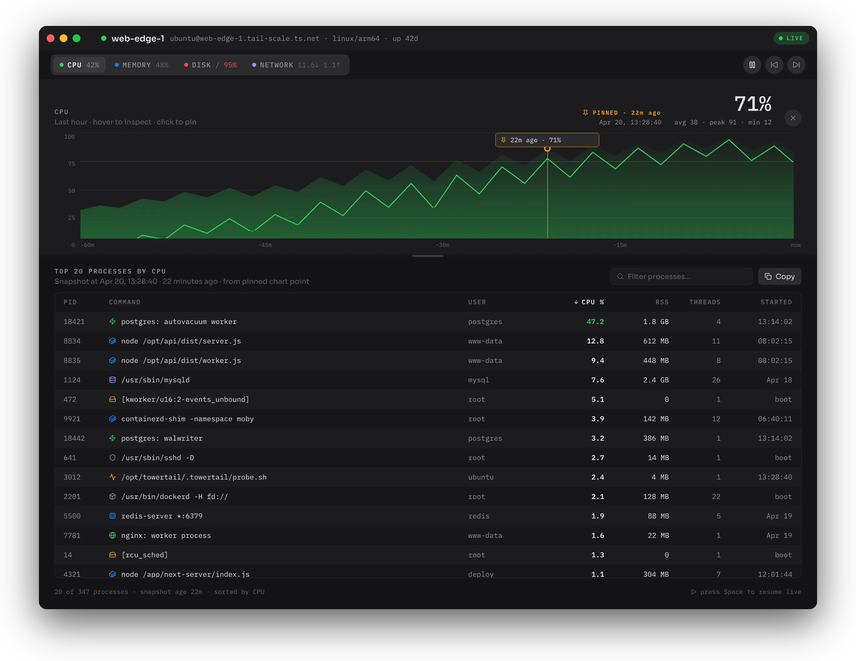Sort by STARTED column header
Image resolution: width=856 pixels, height=661 pixels.
click(776, 302)
